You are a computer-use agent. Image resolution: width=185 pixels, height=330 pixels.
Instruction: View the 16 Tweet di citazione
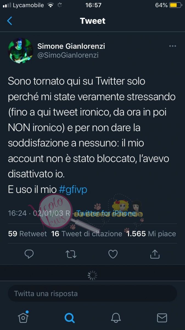(87, 234)
